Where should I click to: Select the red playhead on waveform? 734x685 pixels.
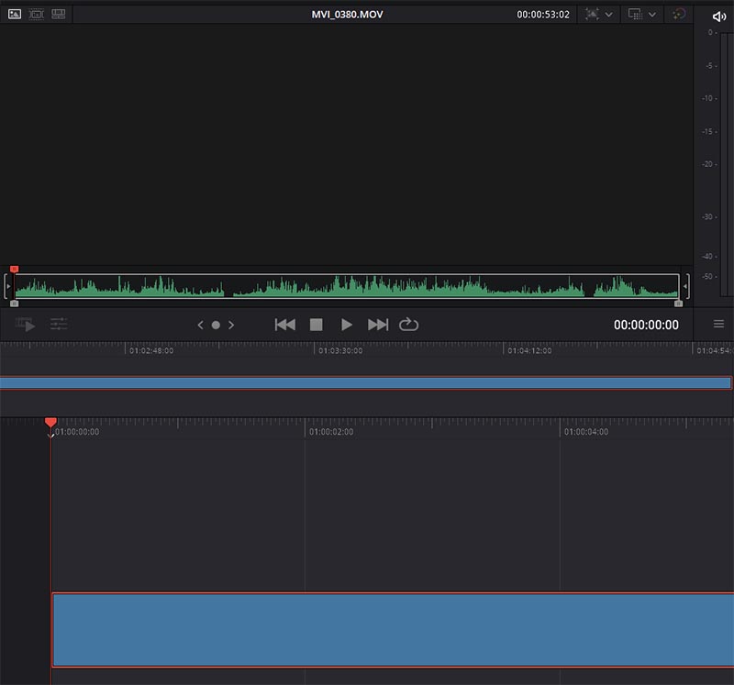(14, 269)
